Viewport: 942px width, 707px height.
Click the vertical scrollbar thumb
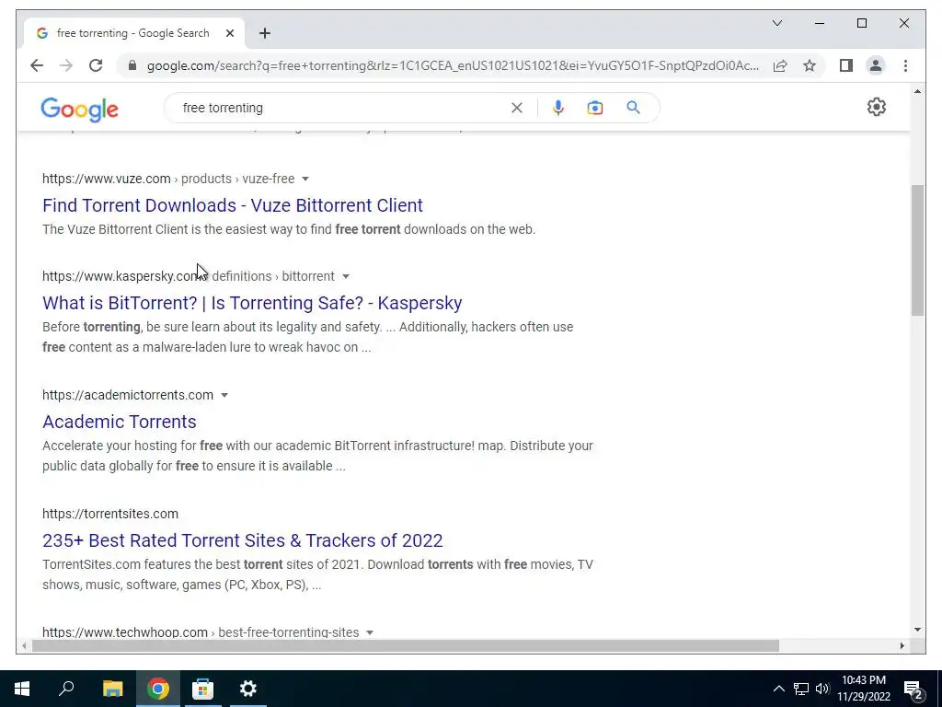(917, 250)
